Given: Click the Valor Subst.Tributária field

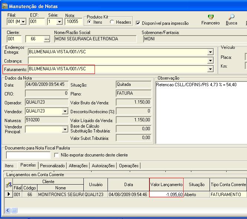Looking at the screenshot, I should point(134,138).
